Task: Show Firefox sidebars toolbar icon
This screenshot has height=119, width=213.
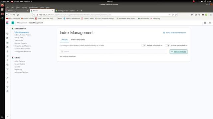Action: pos(196,15)
